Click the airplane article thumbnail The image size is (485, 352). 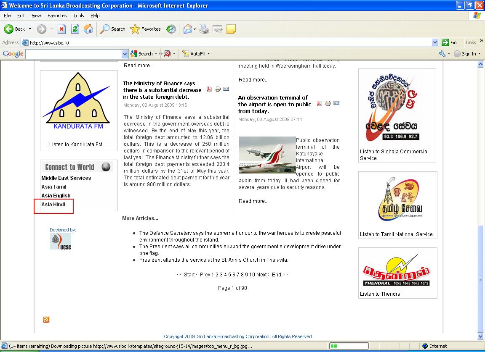coord(267,155)
